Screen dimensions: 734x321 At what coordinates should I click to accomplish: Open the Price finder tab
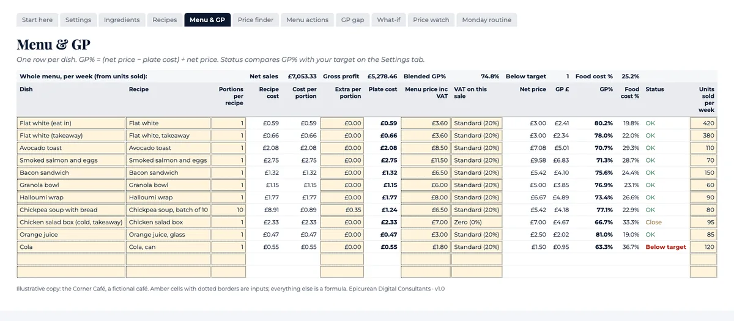click(256, 20)
